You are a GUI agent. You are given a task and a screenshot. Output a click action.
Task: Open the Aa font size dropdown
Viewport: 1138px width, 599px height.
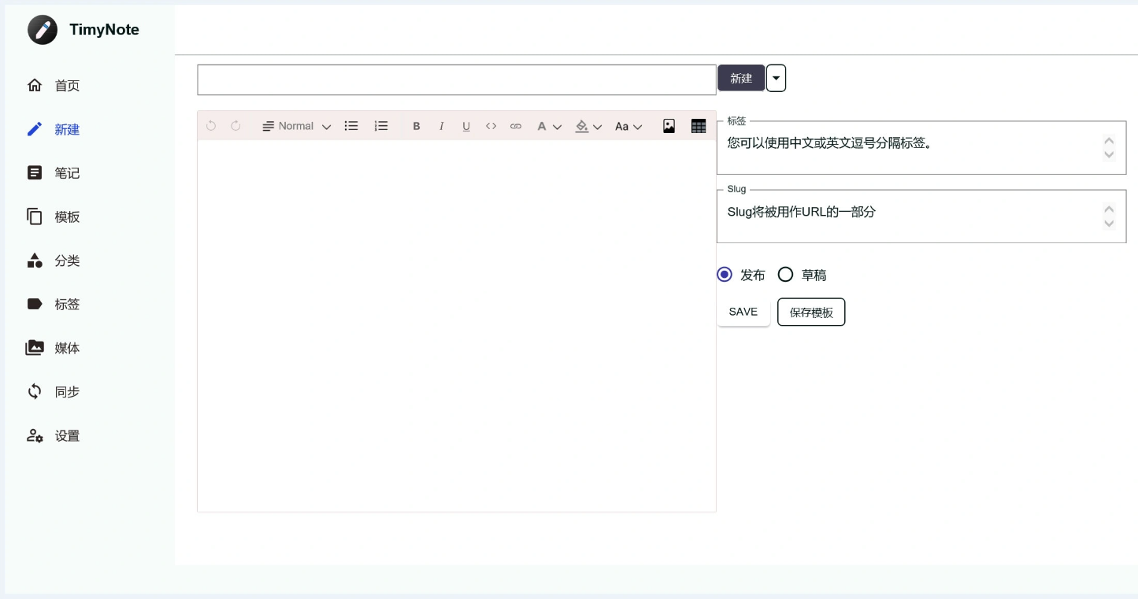[628, 126]
